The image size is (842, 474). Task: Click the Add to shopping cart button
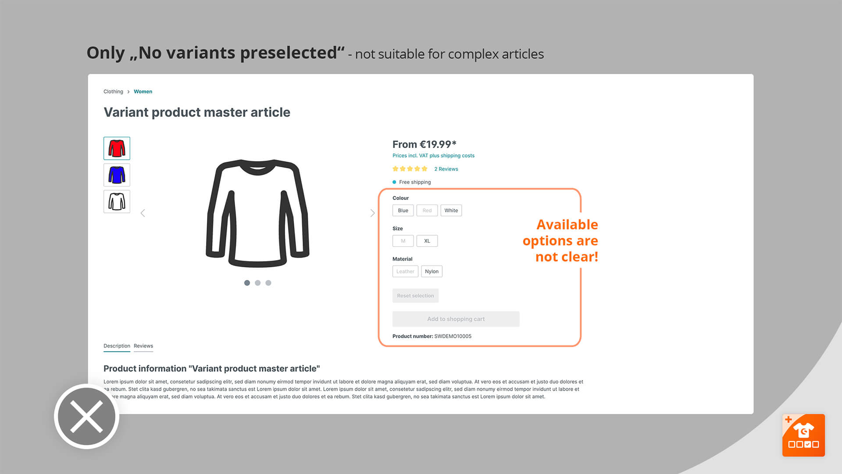[456, 318]
